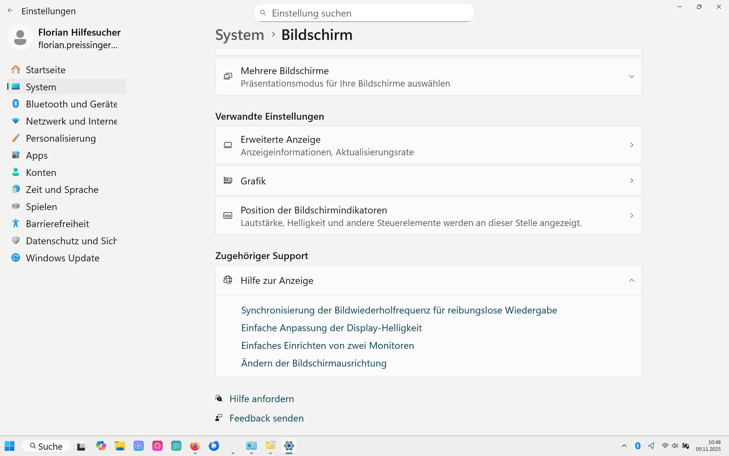Open Erweiterte Anzeige chevron
This screenshot has width=729, height=456.
tap(631, 145)
